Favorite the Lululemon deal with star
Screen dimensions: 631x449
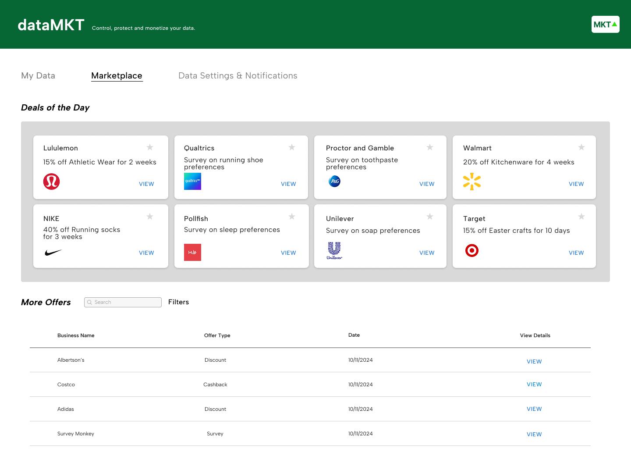pyautogui.click(x=150, y=147)
